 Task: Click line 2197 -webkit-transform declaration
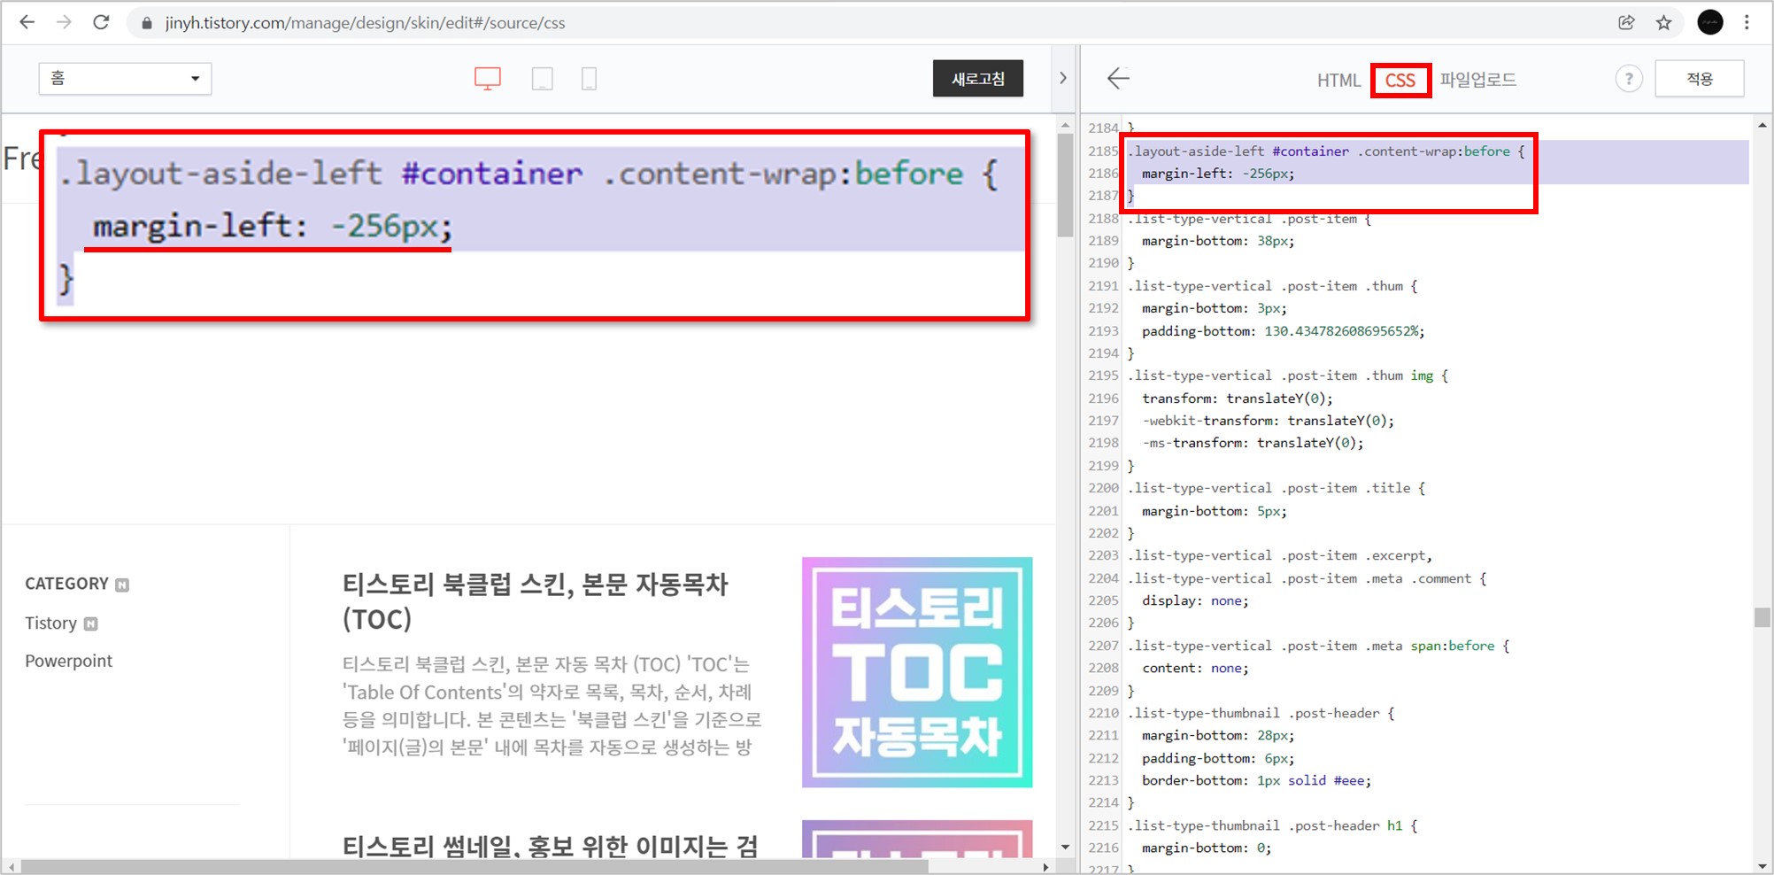tap(1268, 421)
